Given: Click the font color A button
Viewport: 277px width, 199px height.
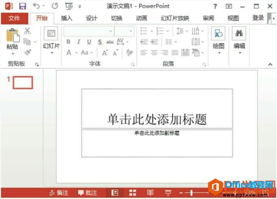Looking at the screenshot, I should click(x=69, y=53).
